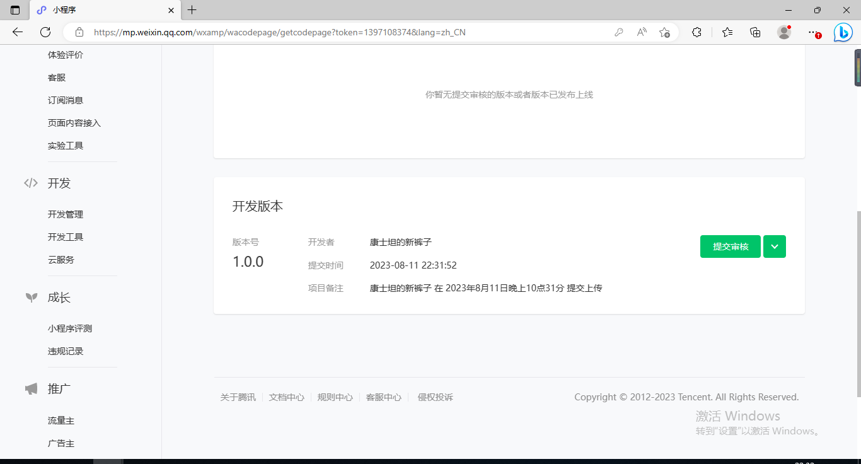Open 广告主 in the sidebar
The image size is (861, 464).
pos(61,443)
